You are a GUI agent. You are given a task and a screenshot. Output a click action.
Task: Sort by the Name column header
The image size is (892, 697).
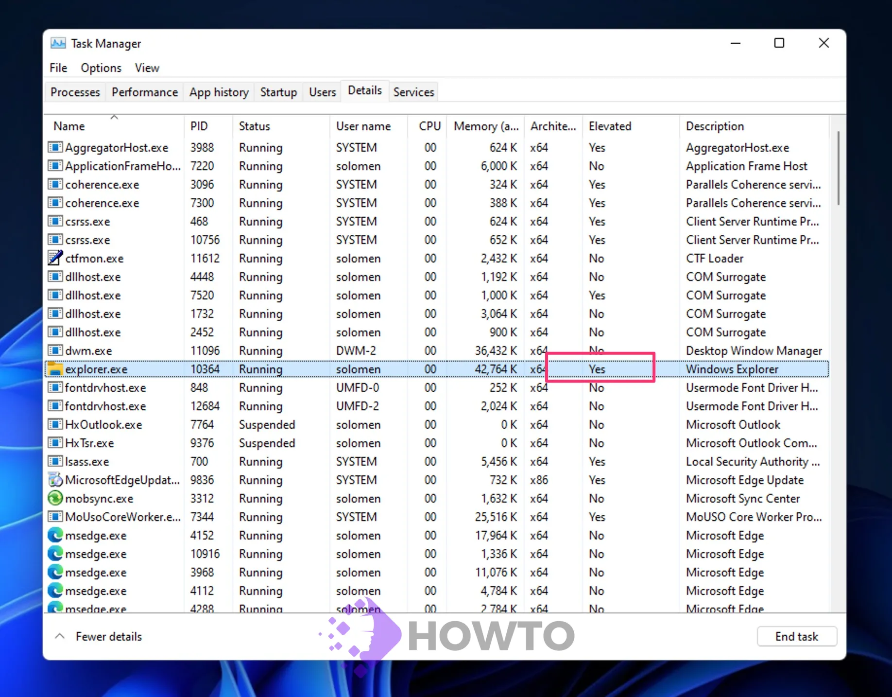(x=114, y=126)
